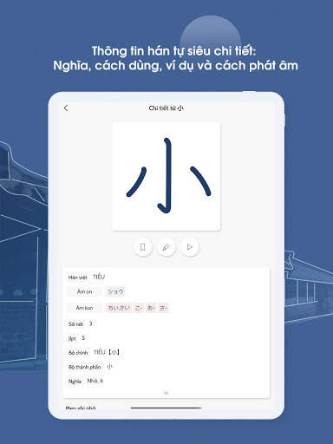This screenshot has height=444, width=333.
Task: Expand details with the down chevron
Action: tap(166, 393)
